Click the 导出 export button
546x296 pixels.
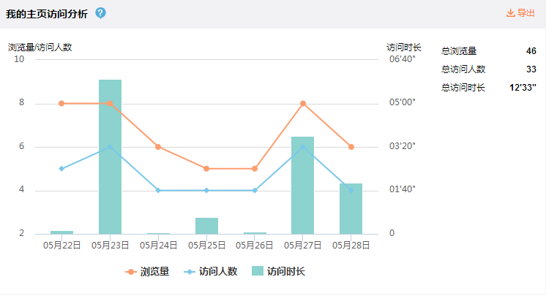point(520,13)
